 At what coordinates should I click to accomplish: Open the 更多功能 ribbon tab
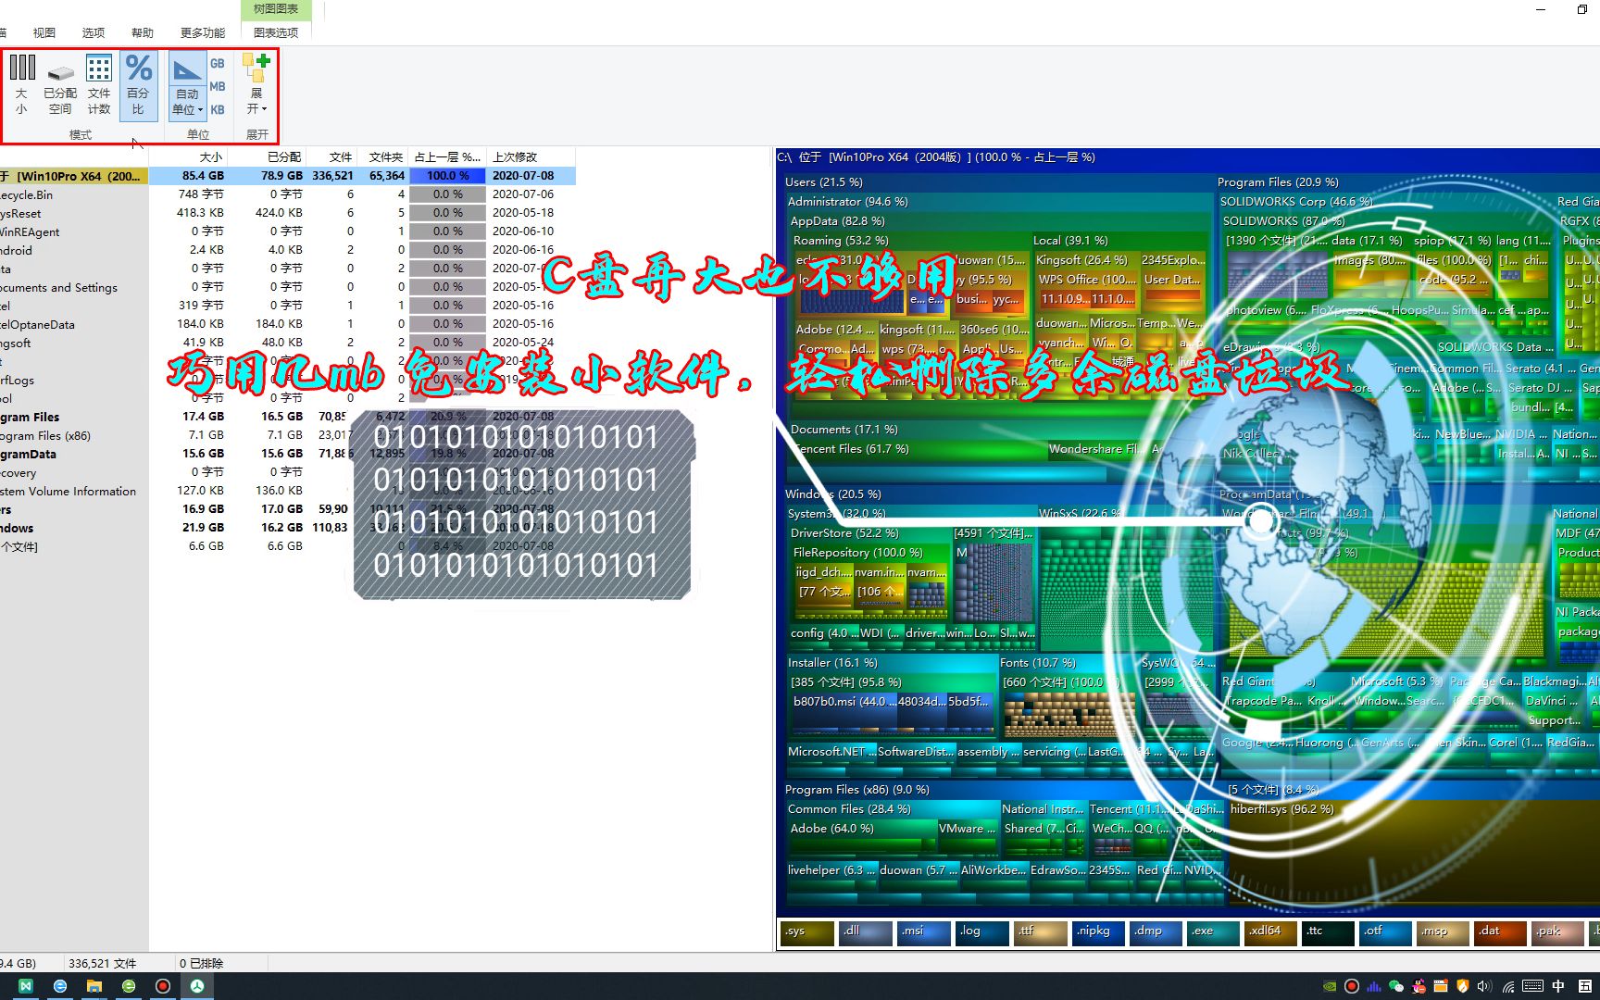(x=203, y=32)
